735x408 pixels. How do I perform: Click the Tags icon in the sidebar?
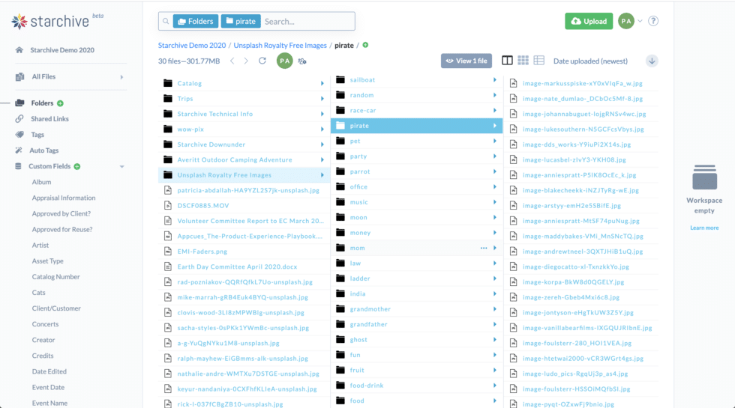19,135
